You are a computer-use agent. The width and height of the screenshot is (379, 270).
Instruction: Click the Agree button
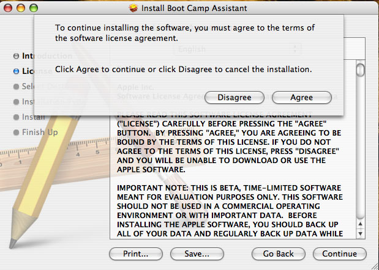coord(301,97)
